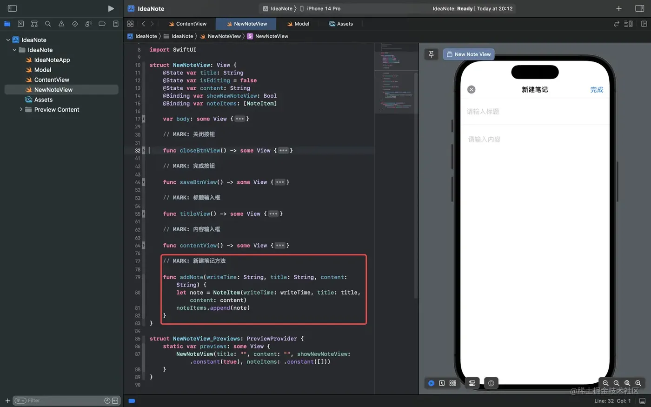Set preview canvas zoom to 100%
Image resolution: width=651 pixels, height=407 pixels.
click(616, 383)
